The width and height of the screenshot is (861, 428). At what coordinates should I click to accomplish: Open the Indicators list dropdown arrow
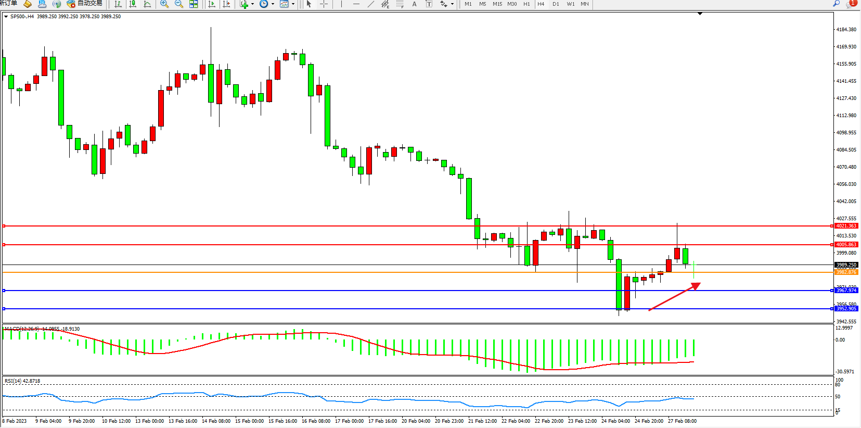[253, 4]
